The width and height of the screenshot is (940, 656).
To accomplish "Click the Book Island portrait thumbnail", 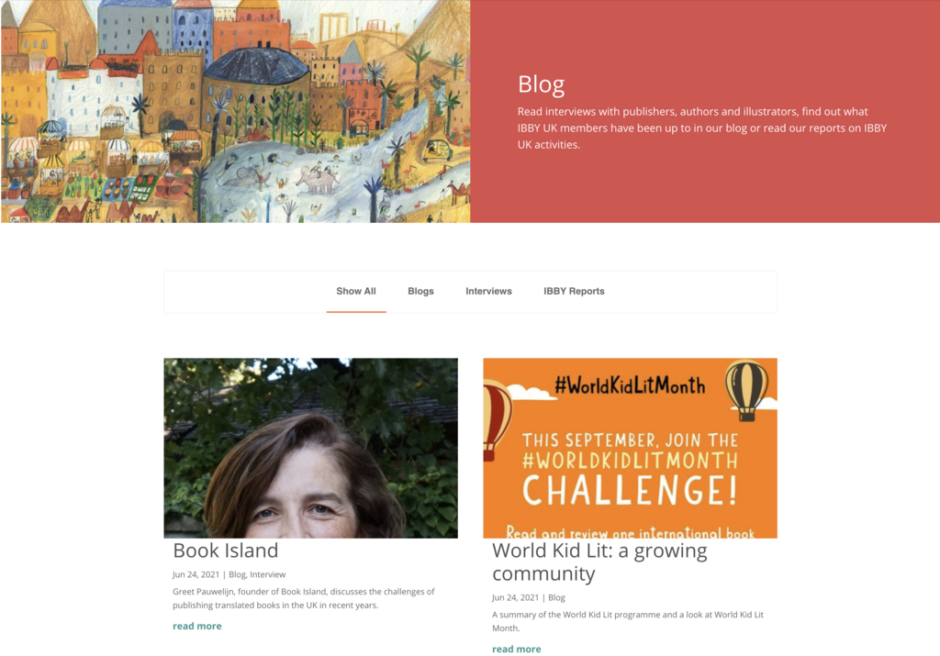I will click(310, 448).
